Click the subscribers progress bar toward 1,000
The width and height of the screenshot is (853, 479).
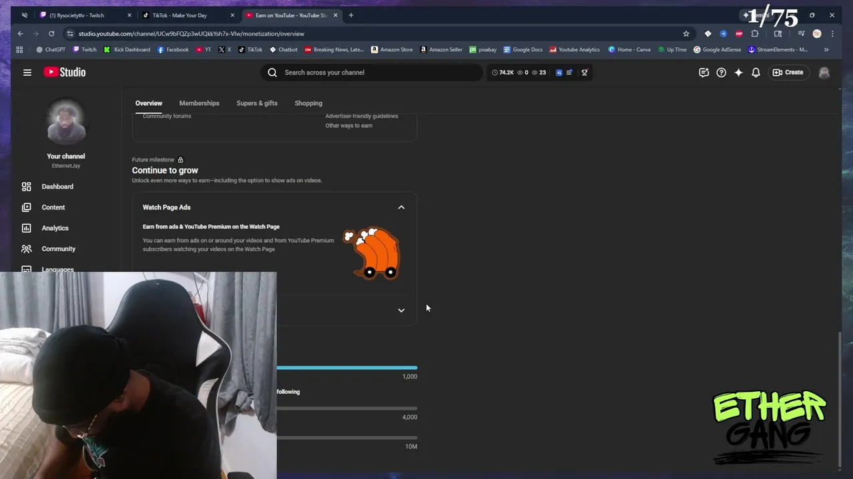[x=347, y=368]
